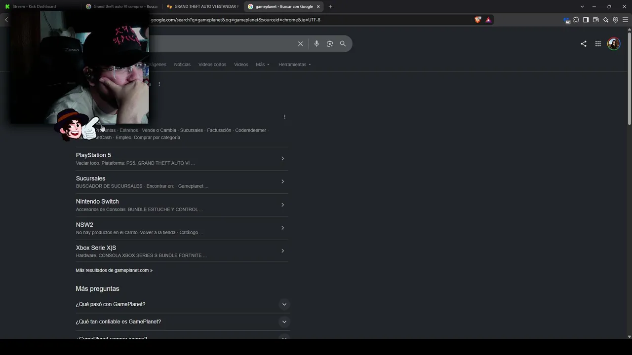Viewport: 632px width, 355px height.
Task: Open the Noticias search filter
Action: pyautogui.click(x=182, y=65)
